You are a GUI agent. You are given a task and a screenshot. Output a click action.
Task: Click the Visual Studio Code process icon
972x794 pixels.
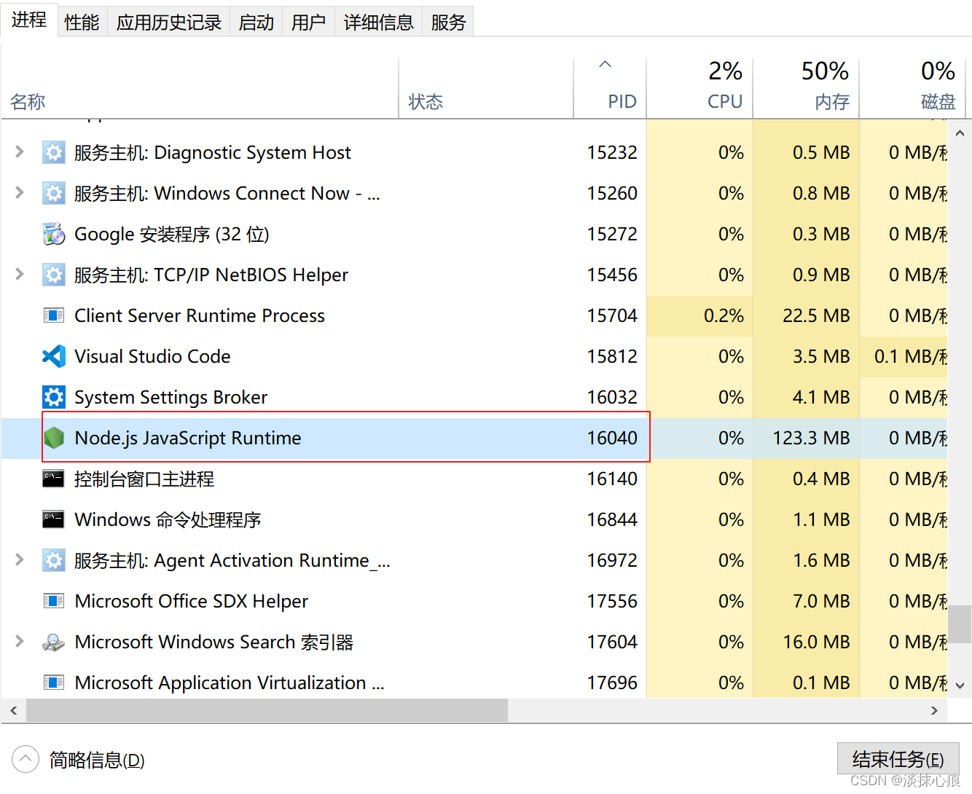tap(54, 356)
